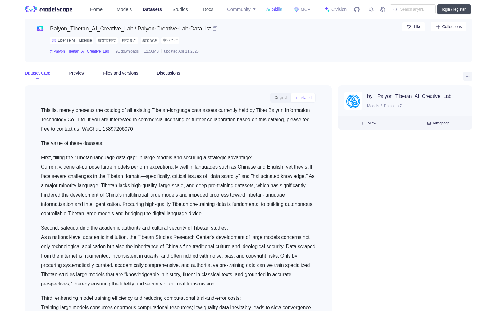The image size is (497, 311).
Task: Switch to the Preview tab
Action: [x=77, y=73]
